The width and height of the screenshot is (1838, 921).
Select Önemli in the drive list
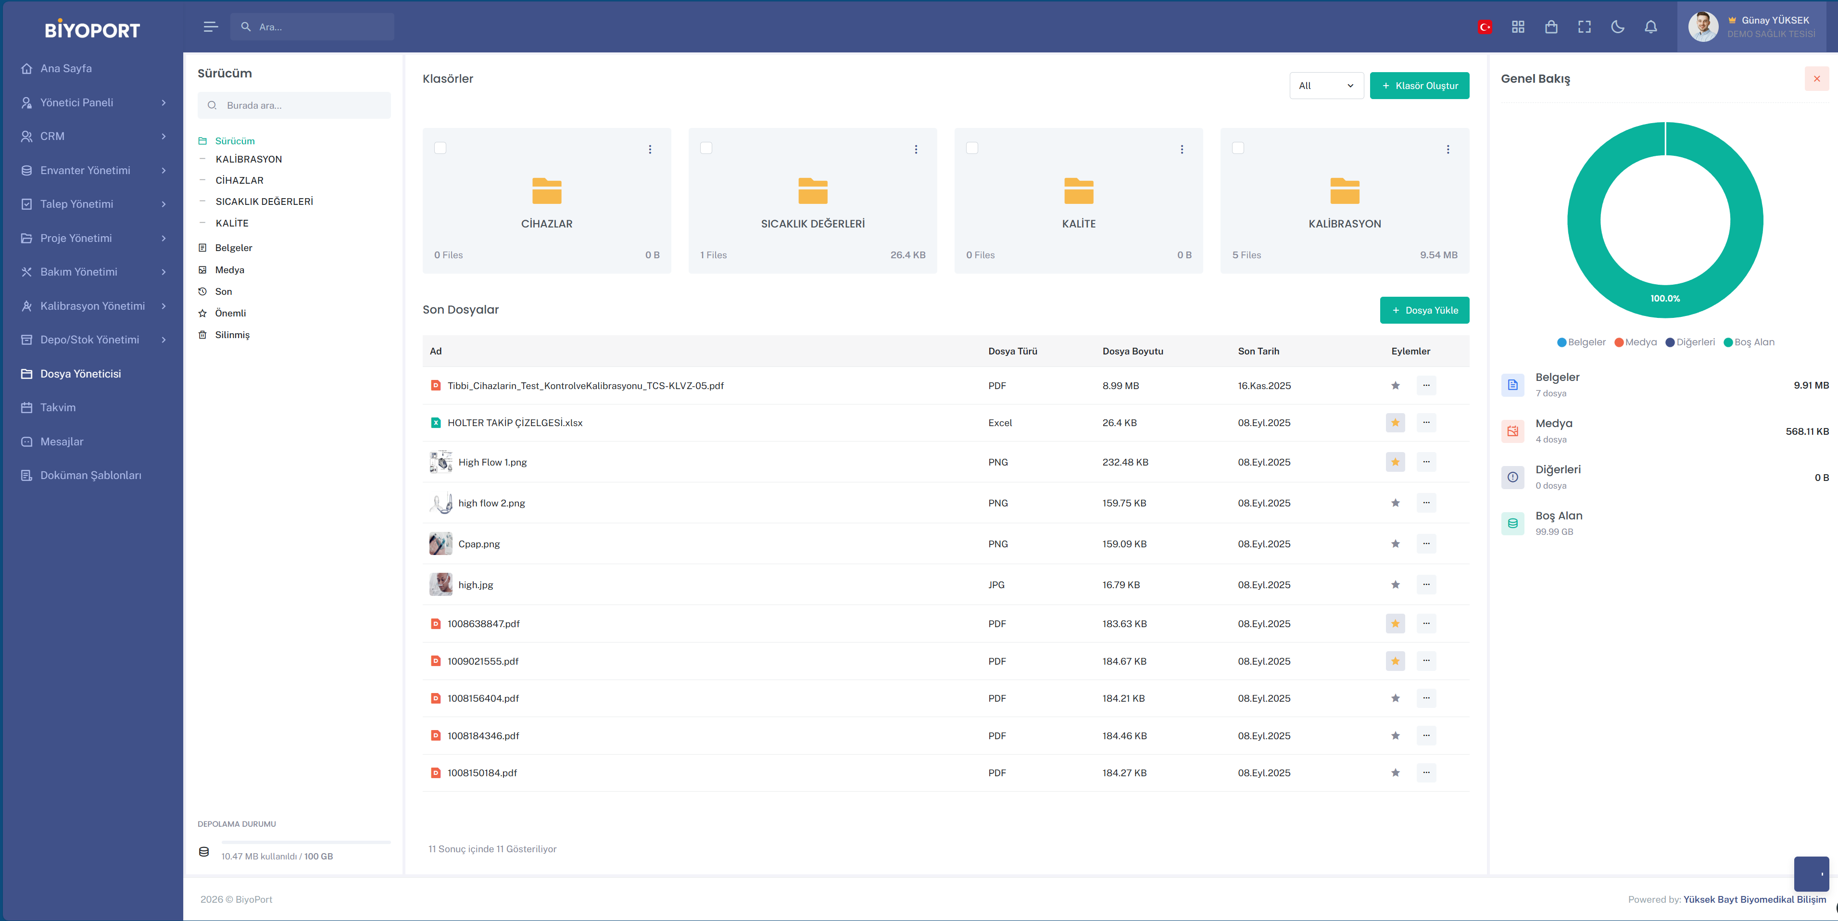tap(230, 313)
